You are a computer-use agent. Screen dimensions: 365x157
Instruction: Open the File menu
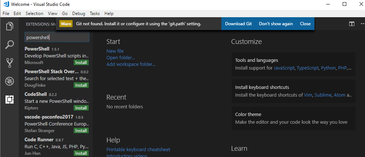click(x=6, y=14)
